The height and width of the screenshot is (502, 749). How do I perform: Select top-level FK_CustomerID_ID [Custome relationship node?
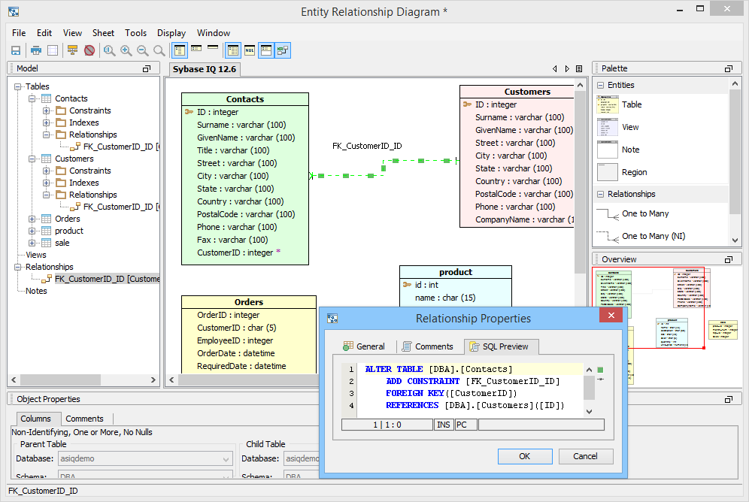click(108, 279)
